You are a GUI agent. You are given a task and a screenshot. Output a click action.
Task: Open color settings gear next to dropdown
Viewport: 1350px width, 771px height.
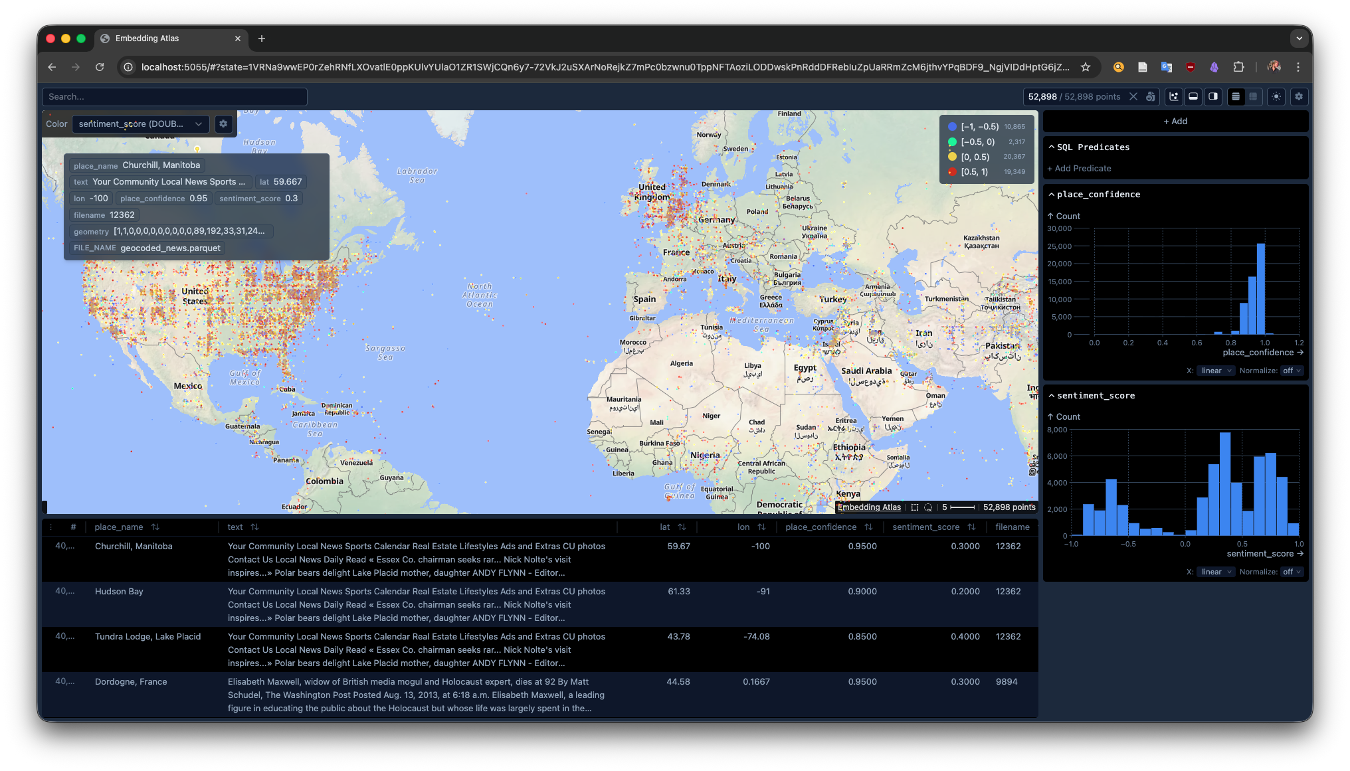223,124
